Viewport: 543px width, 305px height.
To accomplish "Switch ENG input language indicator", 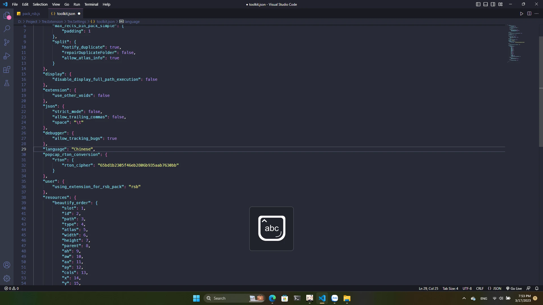I will 484,299.
